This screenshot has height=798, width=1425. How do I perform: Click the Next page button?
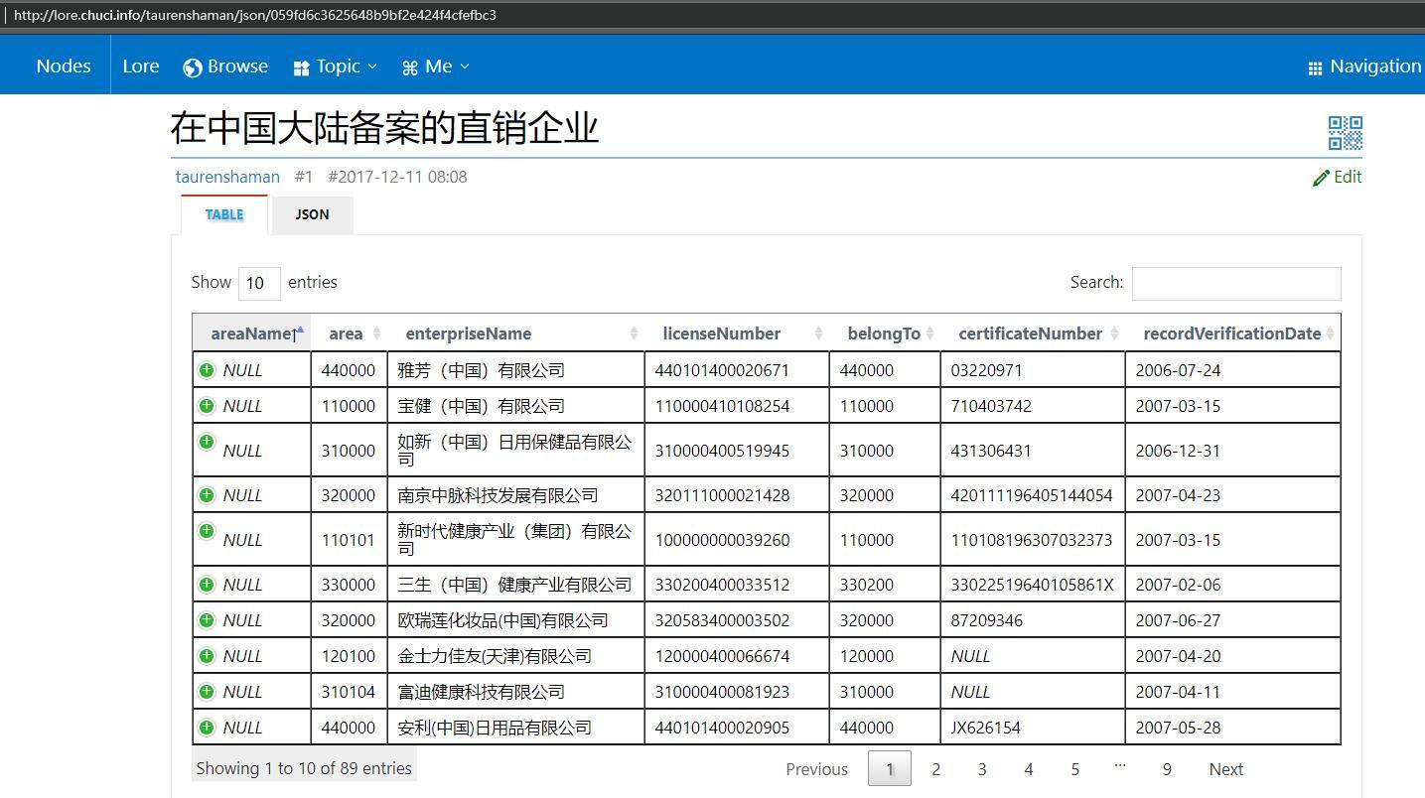(x=1226, y=769)
